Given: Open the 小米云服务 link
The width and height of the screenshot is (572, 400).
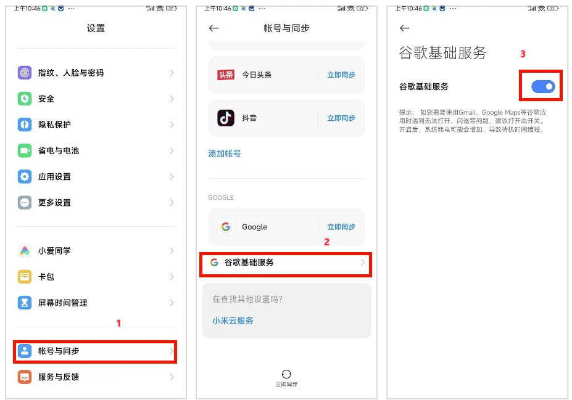Looking at the screenshot, I should pyautogui.click(x=233, y=320).
